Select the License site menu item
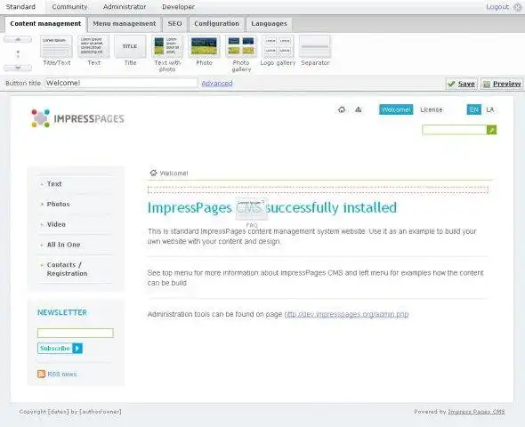This screenshot has height=427, width=525. pyautogui.click(x=432, y=109)
